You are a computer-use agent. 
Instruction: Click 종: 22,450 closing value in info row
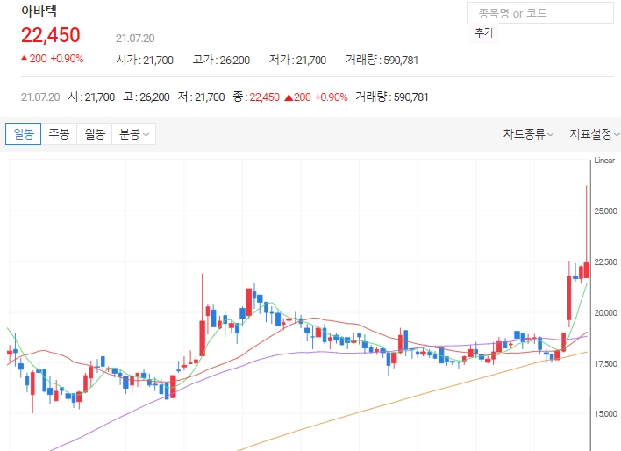[x=256, y=97]
